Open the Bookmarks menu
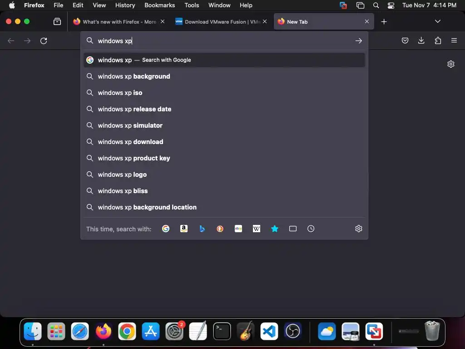465x349 pixels. (x=159, y=5)
